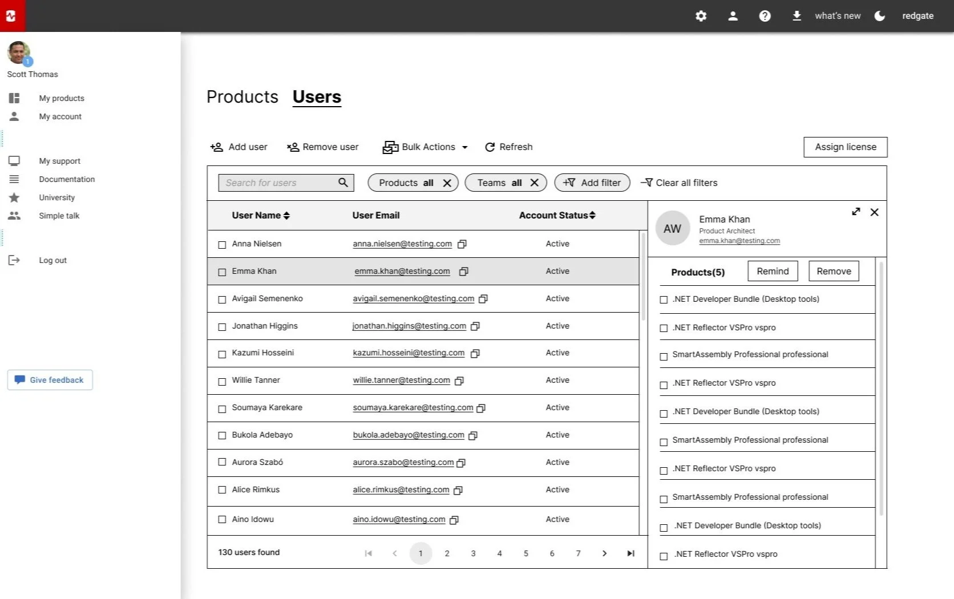Go to next page of users

click(x=604, y=553)
